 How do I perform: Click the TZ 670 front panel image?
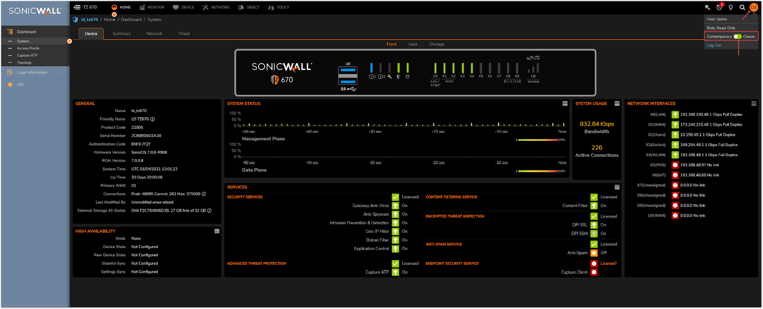pyautogui.click(x=415, y=72)
